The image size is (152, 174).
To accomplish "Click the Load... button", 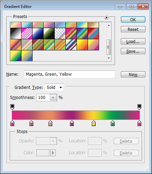I will tap(133, 41).
